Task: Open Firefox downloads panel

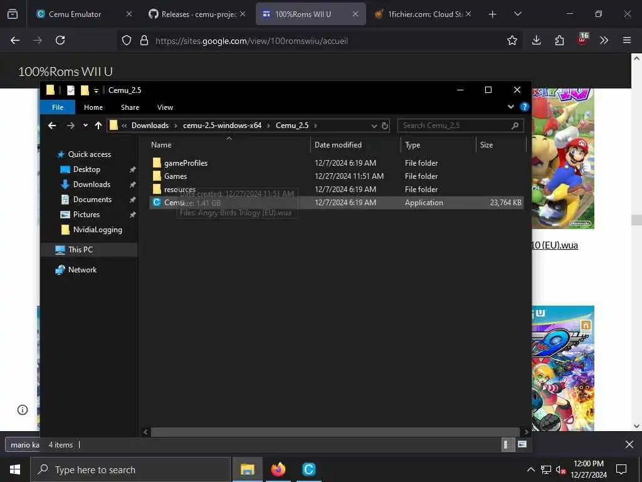Action: click(x=537, y=40)
